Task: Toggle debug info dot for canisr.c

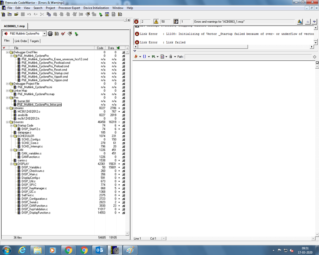Action: (x=119, y=161)
